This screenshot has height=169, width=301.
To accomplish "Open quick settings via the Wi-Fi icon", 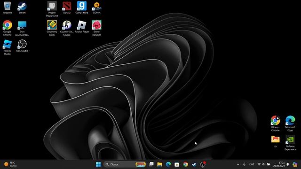I will point(259,164).
